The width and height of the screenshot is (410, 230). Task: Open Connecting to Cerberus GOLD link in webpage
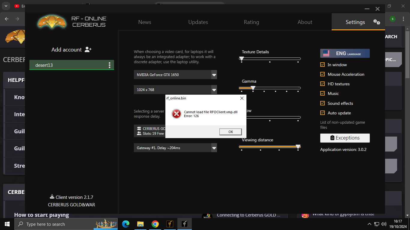pyautogui.click(x=249, y=215)
